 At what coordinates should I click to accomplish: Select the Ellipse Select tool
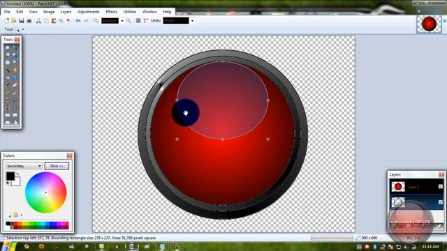point(8,62)
